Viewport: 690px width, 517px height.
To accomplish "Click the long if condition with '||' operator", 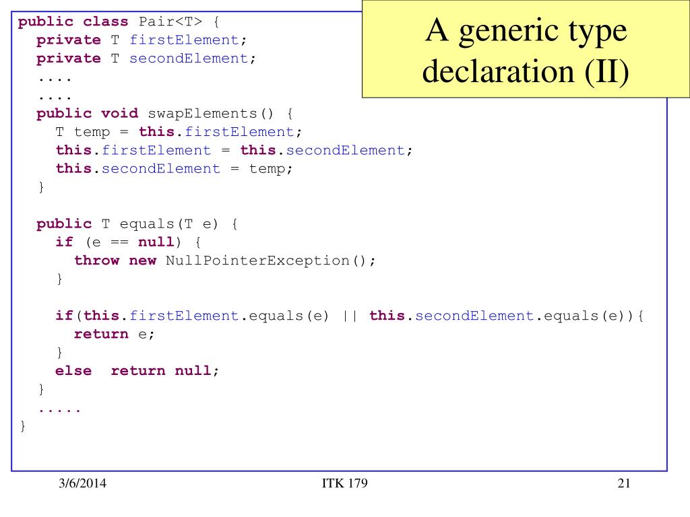I will pyautogui.click(x=350, y=316).
